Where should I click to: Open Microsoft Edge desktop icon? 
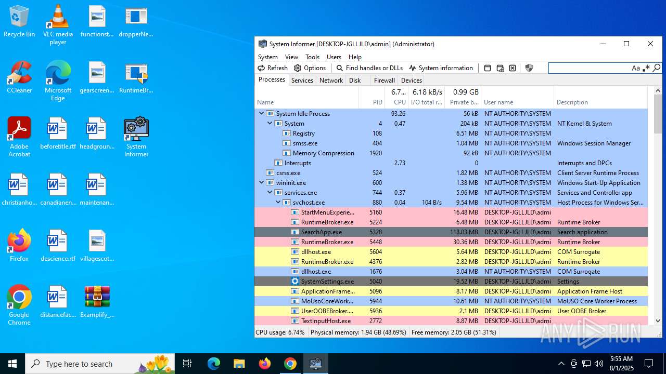58,81
